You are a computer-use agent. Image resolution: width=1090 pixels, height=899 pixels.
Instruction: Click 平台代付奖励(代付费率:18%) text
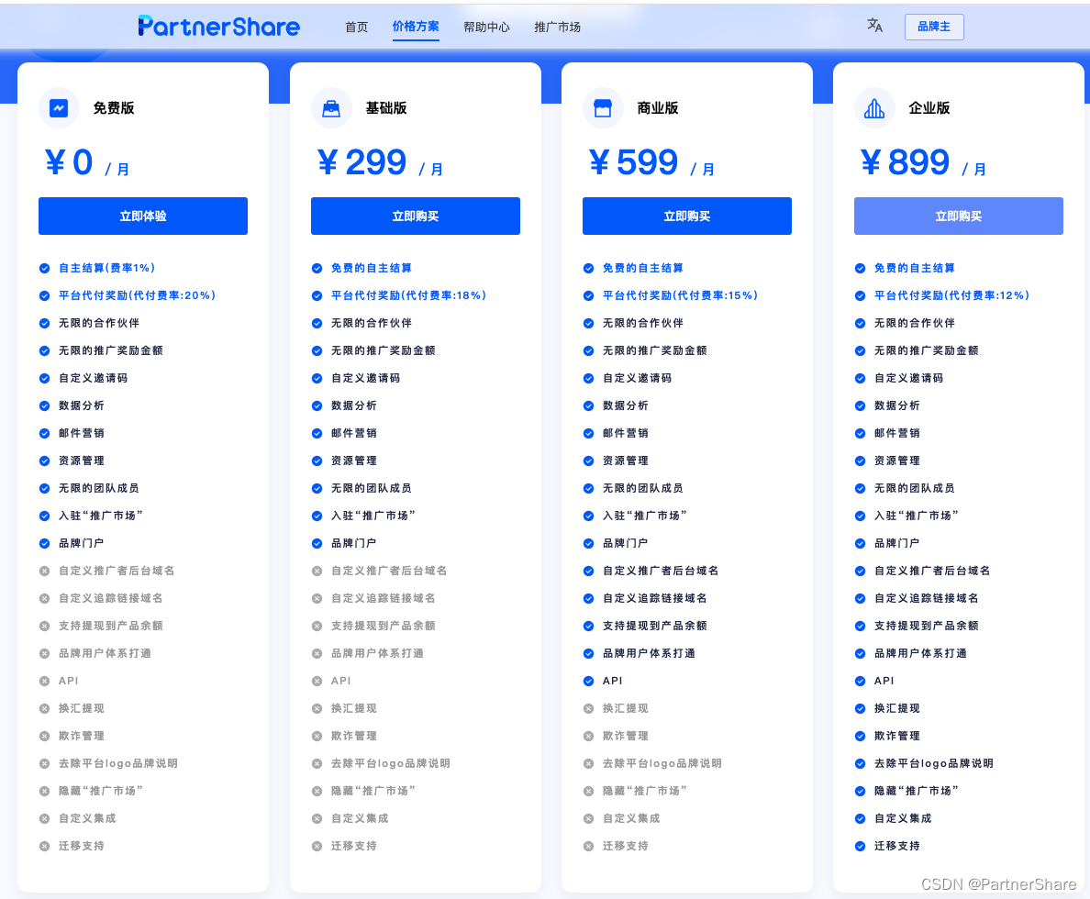click(x=409, y=295)
